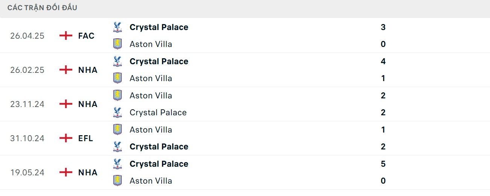The height and width of the screenshot is (196, 490).
Task: Open Crystal Palace name in 26.02.25 match
Action: [159, 61]
